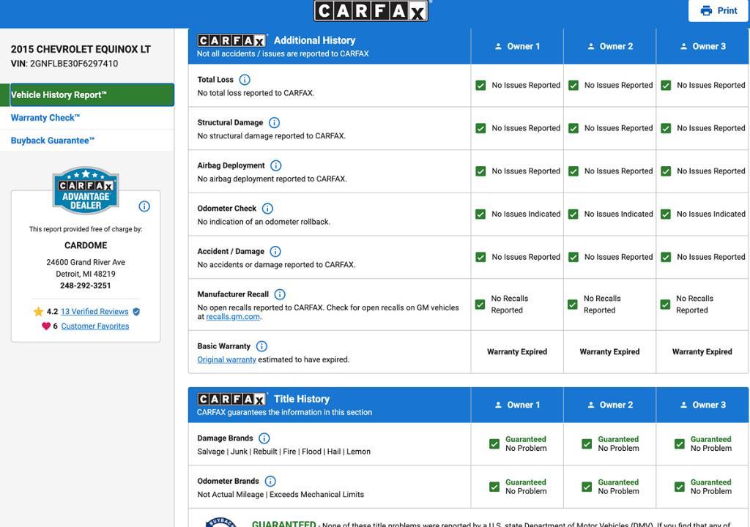Show Odometer Brands info tooltip

tap(270, 481)
